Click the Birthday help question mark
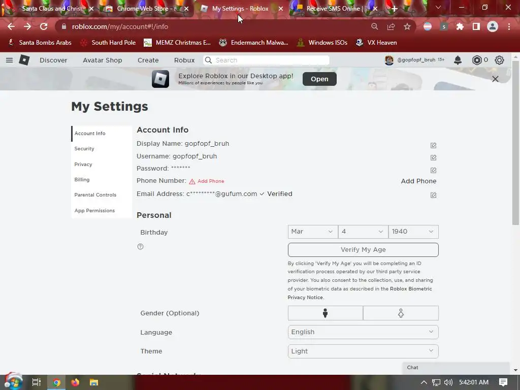 pyautogui.click(x=140, y=246)
